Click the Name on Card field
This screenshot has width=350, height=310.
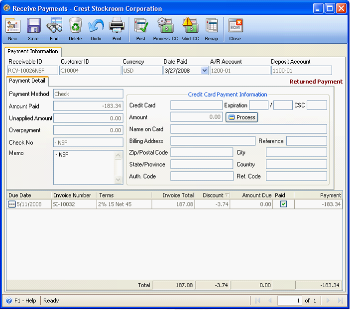tap(249, 129)
